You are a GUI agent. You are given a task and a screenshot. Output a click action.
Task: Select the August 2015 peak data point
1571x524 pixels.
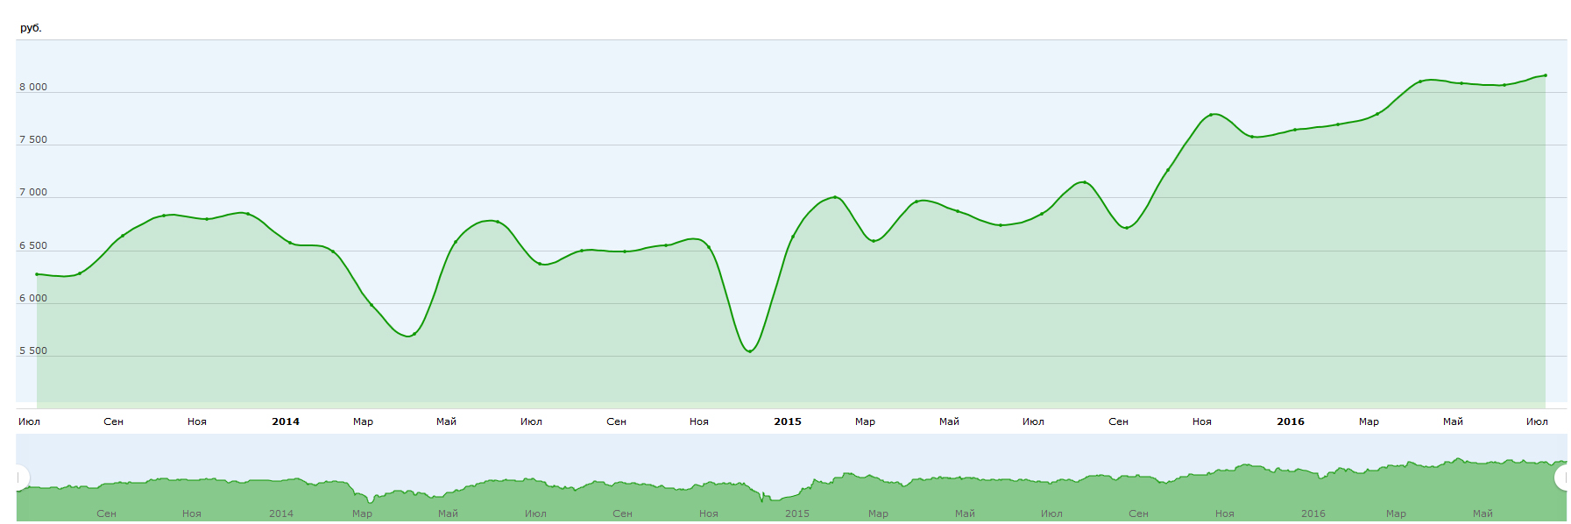click(1085, 182)
